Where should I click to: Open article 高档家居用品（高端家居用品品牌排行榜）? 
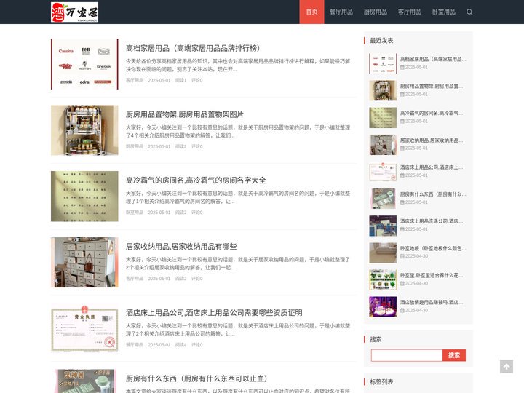click(193, 48)
